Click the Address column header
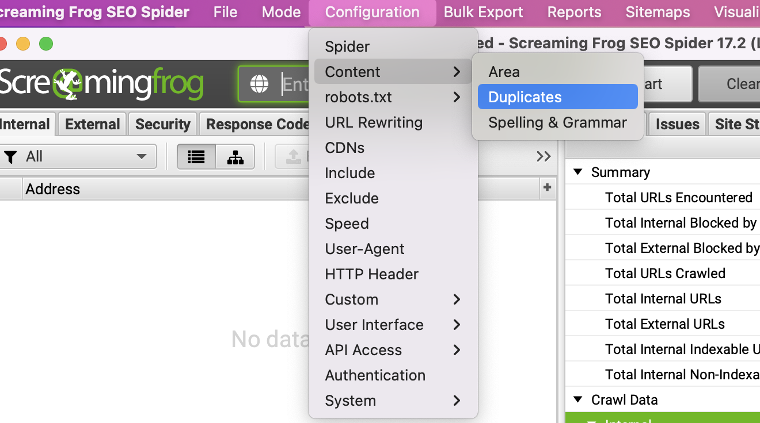The image size is (760, 423). 52,189
